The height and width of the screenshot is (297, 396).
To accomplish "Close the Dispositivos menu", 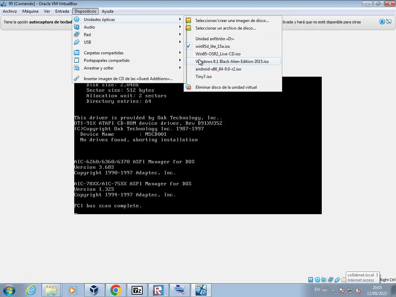I will click(85, 11).
